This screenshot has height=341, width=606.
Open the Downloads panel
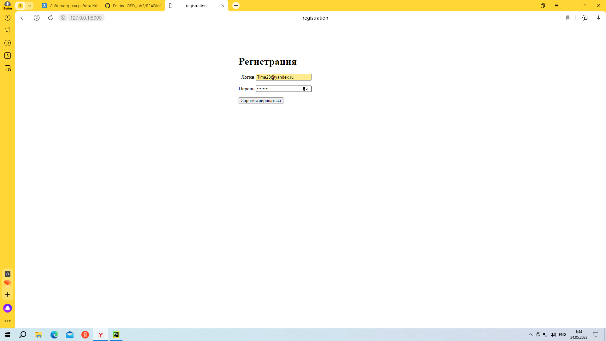click(x=598, y=18)
